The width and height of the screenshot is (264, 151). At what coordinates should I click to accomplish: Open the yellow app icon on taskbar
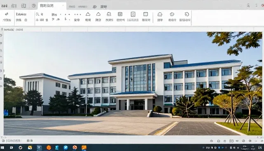pyautogui.click(x=30, y=147)
